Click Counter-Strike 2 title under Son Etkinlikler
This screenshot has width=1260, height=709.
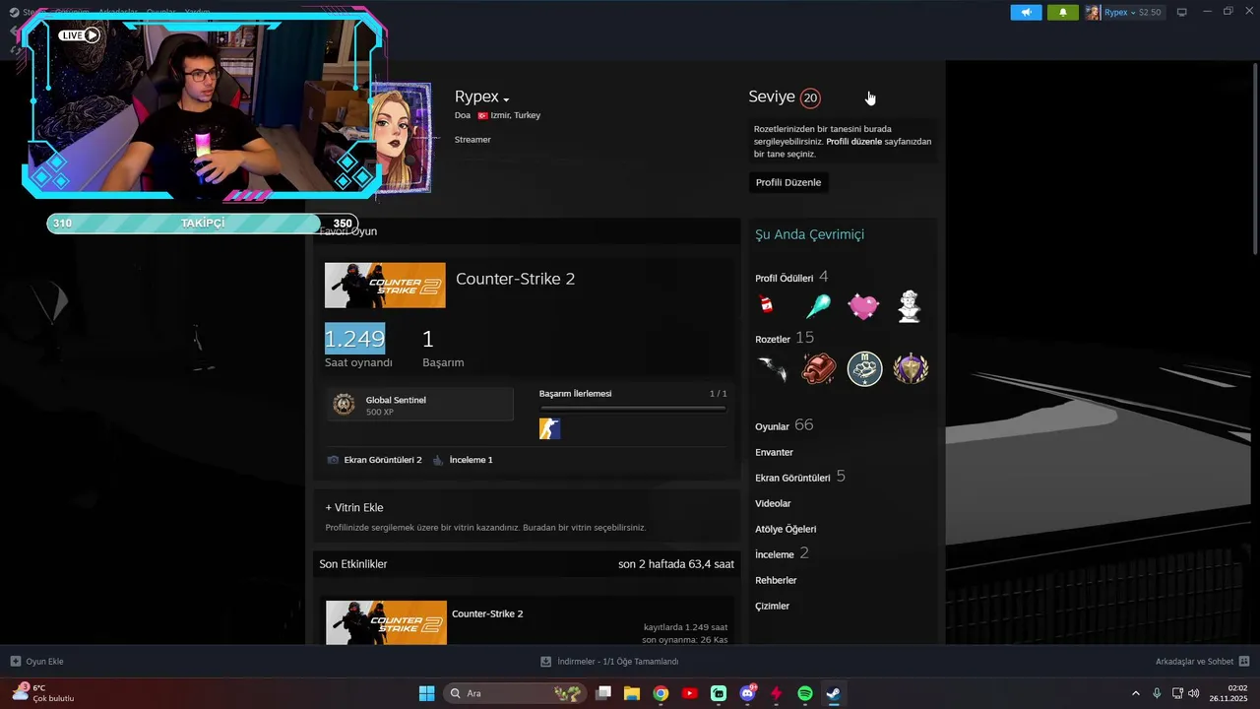487,613
